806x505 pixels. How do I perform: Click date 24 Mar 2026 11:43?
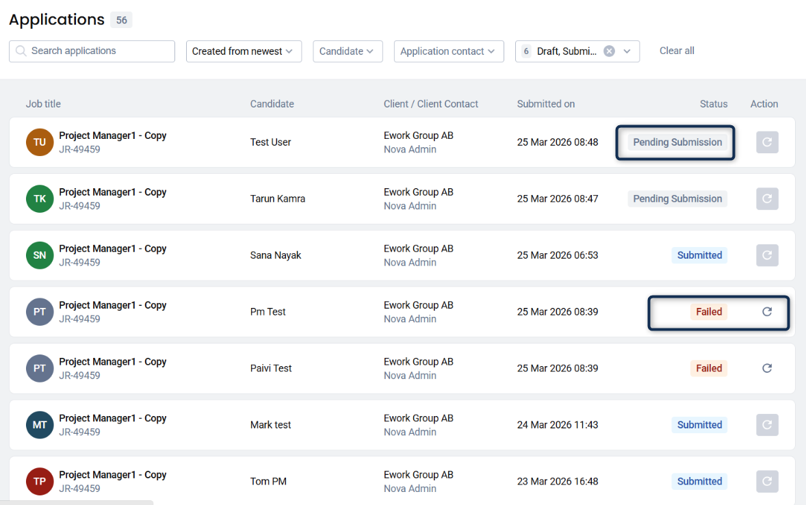click(558, 426)
